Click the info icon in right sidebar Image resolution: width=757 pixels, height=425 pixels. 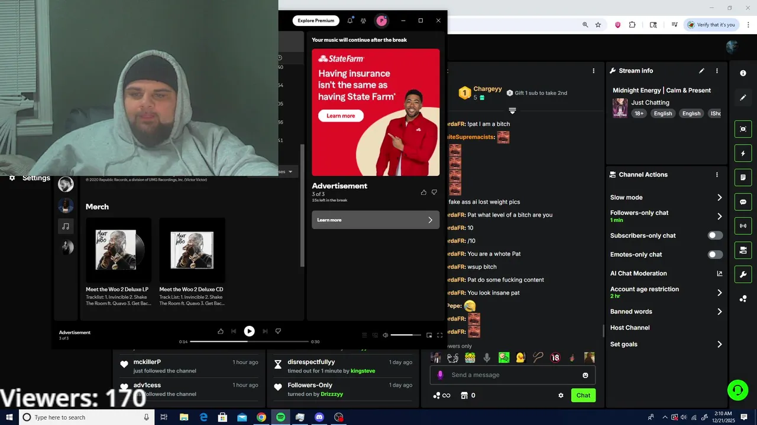click(x=743, y=73)
